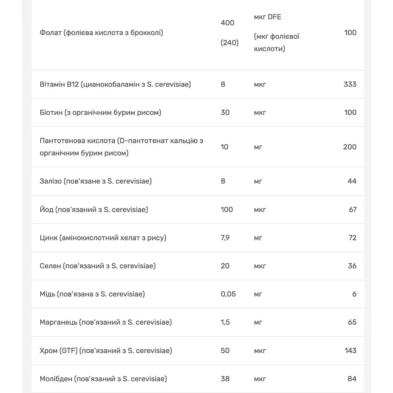Select the Марганець ingredient text
Viewport: 393px width, 393px height.
(x=106, y=322)
